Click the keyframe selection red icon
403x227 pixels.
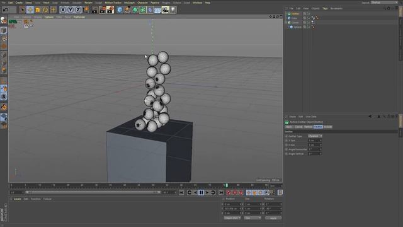(x=241, y=192)
